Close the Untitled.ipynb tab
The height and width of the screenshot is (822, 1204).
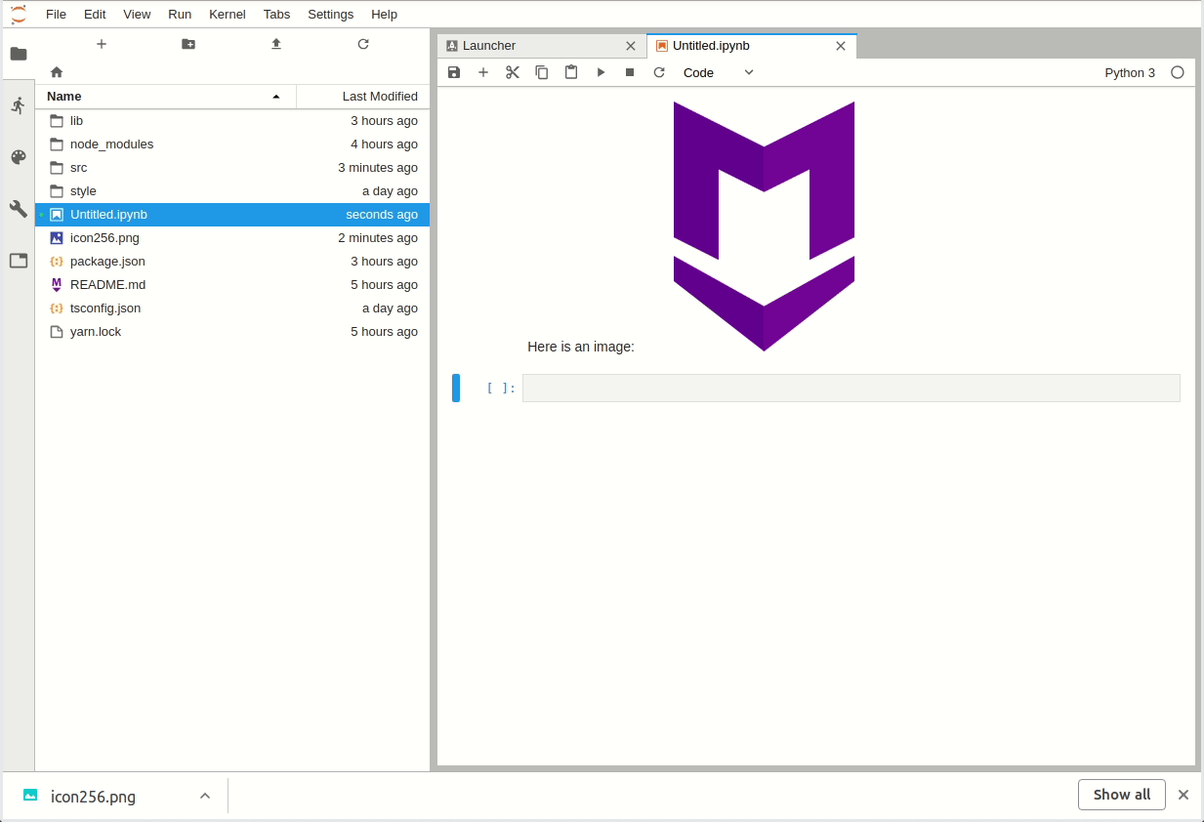(x=841, y=46)
